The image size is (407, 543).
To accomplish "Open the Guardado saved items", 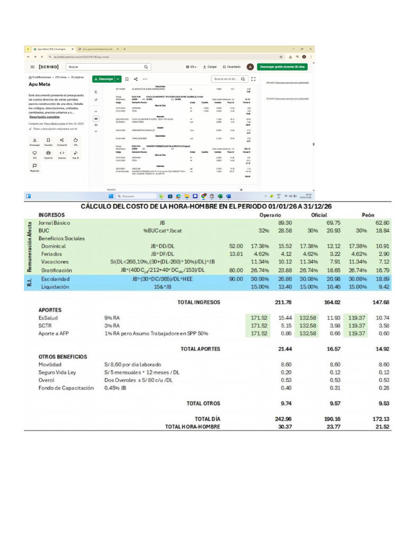I will pos(232,67).
